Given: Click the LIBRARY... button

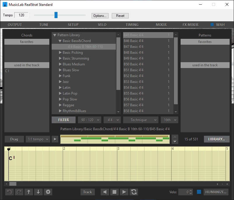Looking at the screenshot, I should pos(217,139).
